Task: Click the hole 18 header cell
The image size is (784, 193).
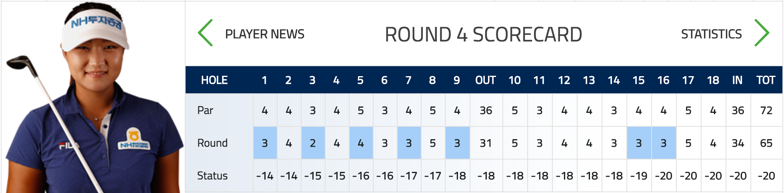Action: [713, 80]
